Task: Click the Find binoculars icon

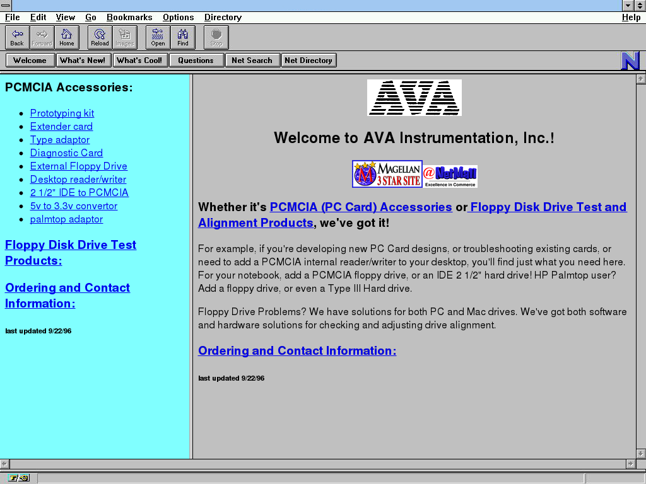Action: [183, 37]
